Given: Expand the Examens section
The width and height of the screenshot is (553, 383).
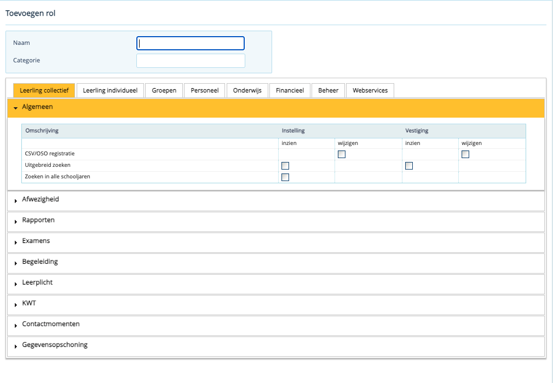Looking at the screenshot, I should pos(276,243).
